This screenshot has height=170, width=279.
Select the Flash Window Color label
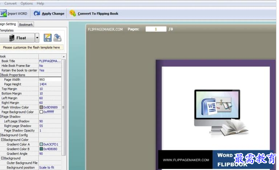point(15,108)
